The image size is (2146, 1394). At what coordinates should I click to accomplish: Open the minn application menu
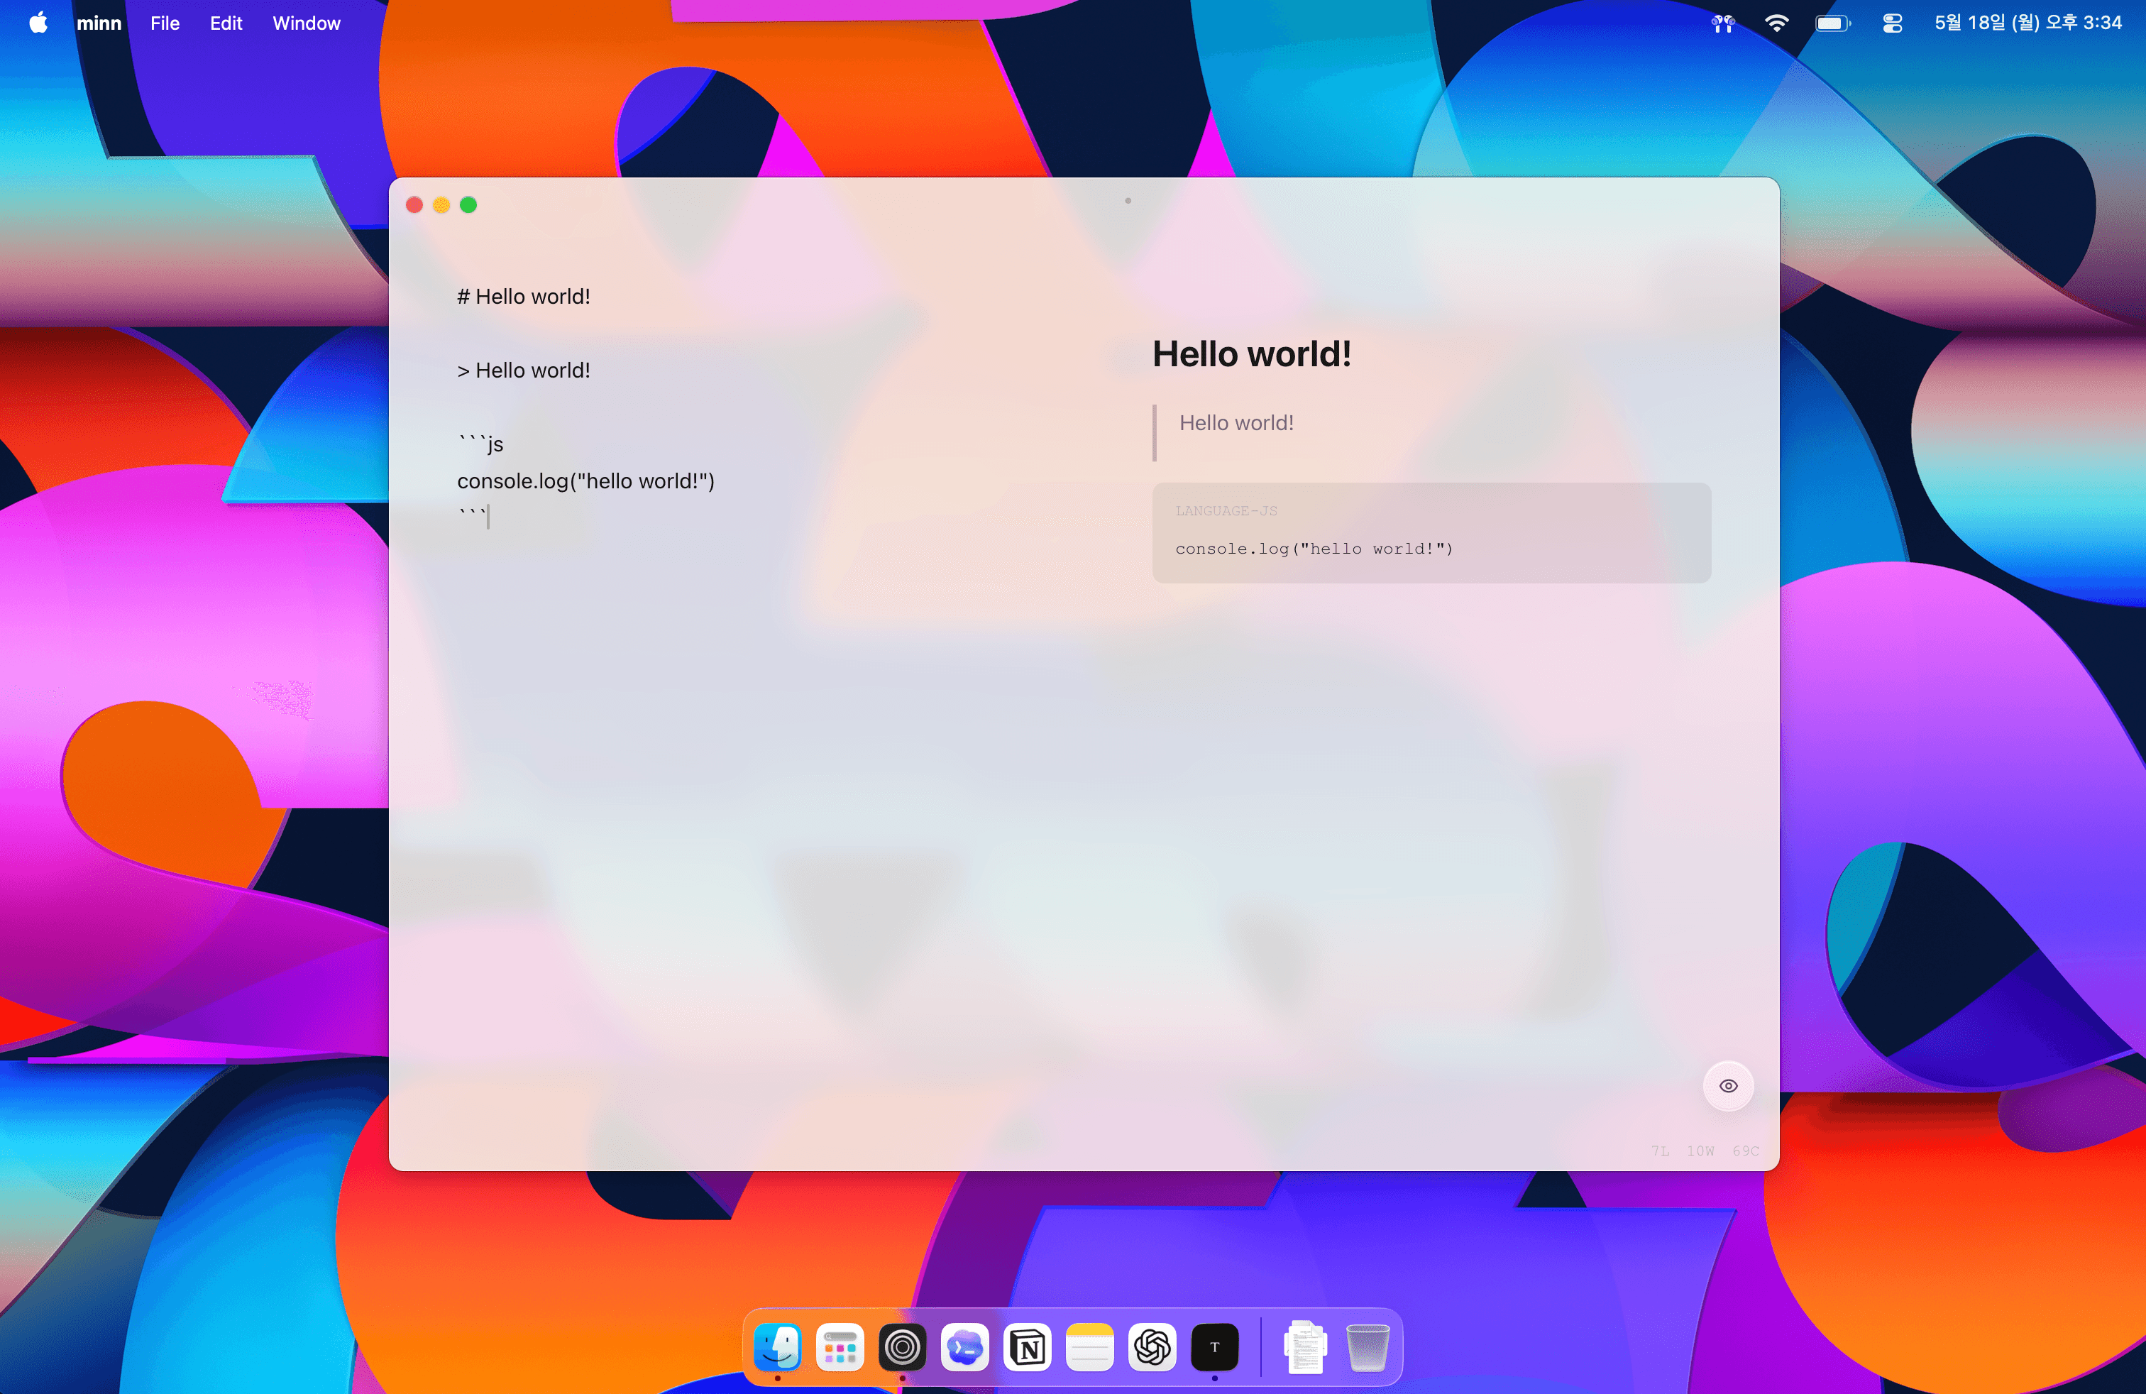point(99,23)
